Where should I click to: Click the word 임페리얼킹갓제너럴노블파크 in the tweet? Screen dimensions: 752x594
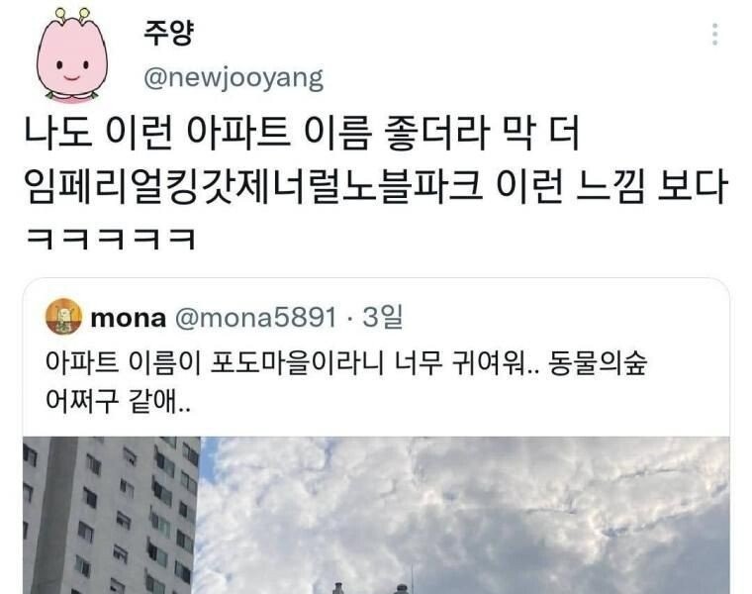(x=253, y=186)
